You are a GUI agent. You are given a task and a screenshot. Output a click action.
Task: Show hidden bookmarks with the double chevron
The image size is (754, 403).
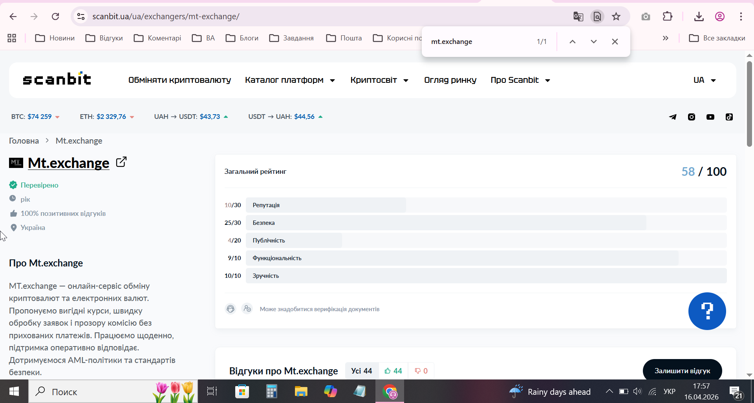tap(665, 38)
